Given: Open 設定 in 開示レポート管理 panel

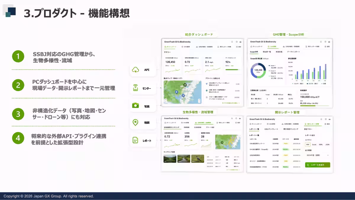Looking at the screenshot, I should (x=327, y=124).
